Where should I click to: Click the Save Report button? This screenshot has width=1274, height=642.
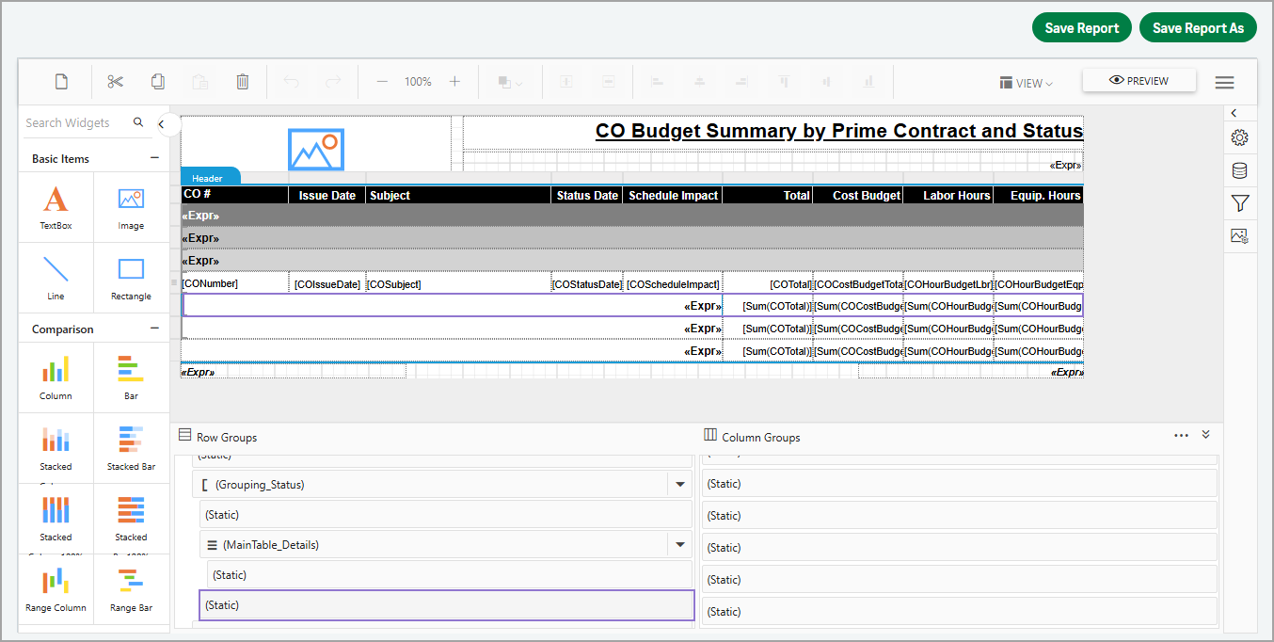[x=1081, y=28]
